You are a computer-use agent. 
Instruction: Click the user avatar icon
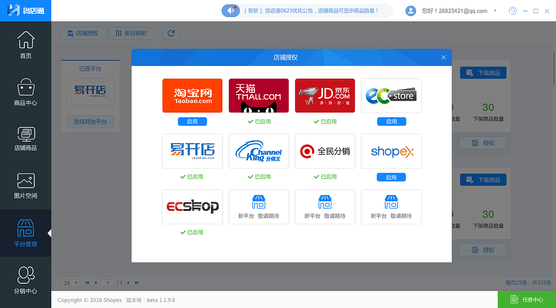coord(410,11)
